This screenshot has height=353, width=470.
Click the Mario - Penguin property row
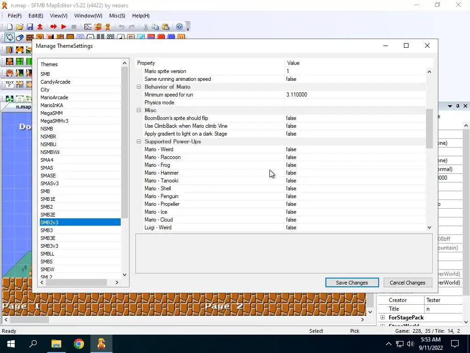click(284, 196)
